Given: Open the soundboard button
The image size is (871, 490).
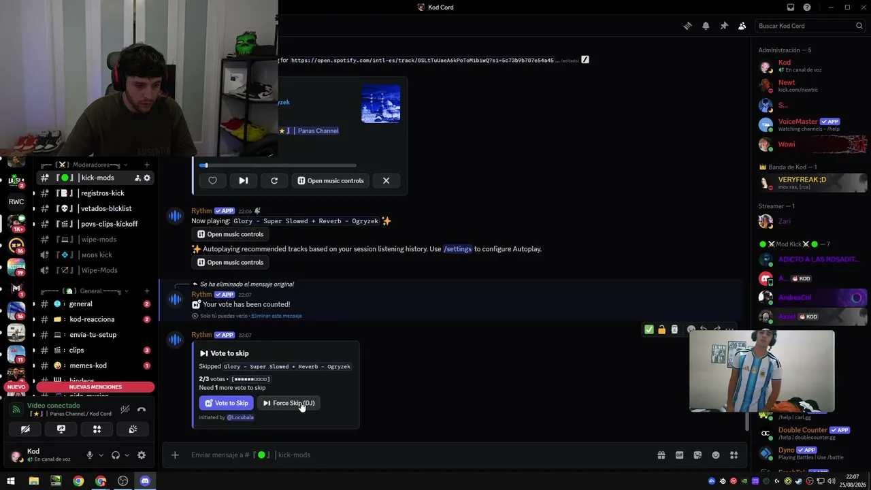Looking at the screenshot, I should tap(133, 429).
